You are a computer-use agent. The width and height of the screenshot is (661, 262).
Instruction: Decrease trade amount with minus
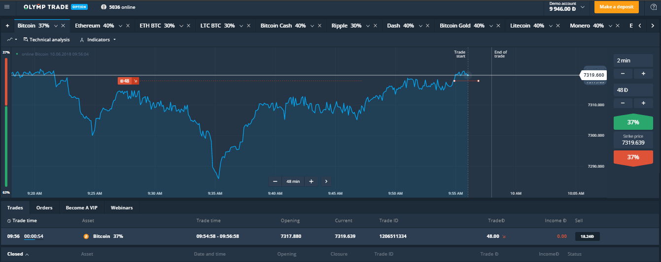click(x=623, y=103)
